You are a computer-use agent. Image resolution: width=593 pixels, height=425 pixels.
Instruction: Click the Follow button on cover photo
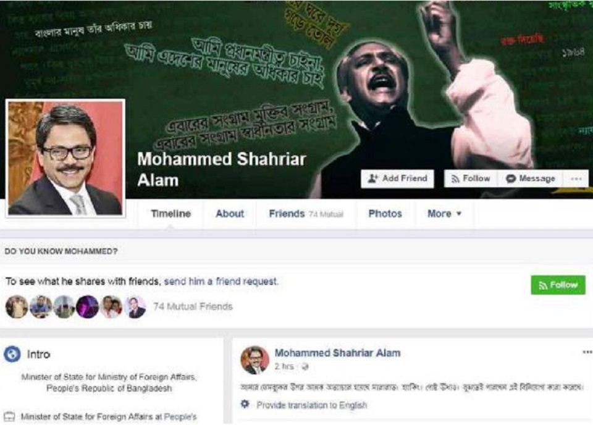coord(471,179)
